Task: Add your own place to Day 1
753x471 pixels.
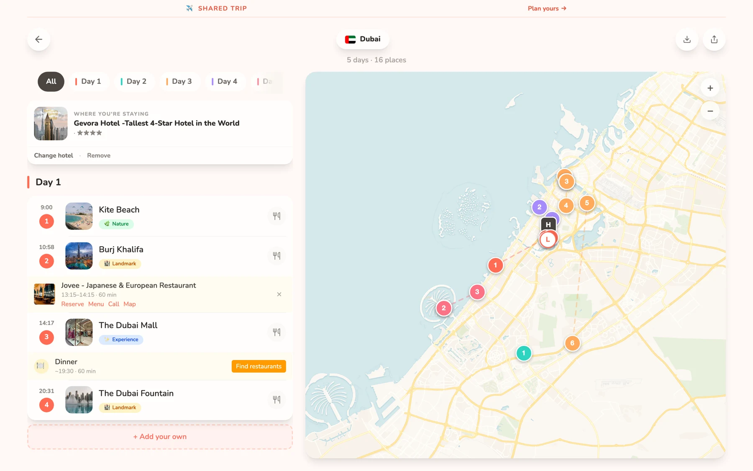Action: click(x=160, y=437)
